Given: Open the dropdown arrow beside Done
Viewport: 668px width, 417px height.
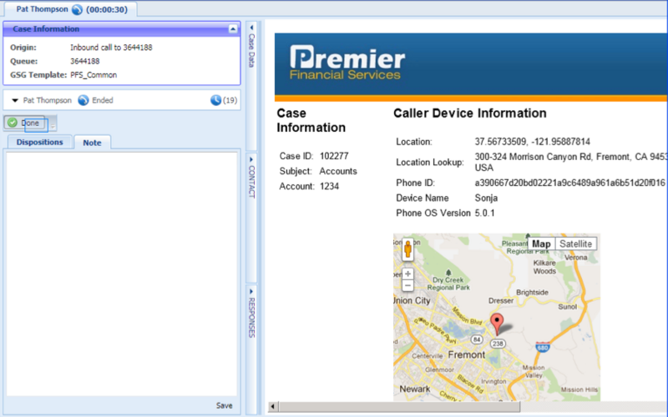Looking at the screenshot, I should click(53, 123).
